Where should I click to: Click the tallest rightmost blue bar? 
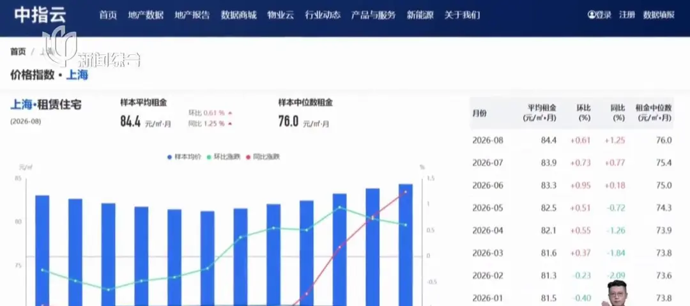405,245
